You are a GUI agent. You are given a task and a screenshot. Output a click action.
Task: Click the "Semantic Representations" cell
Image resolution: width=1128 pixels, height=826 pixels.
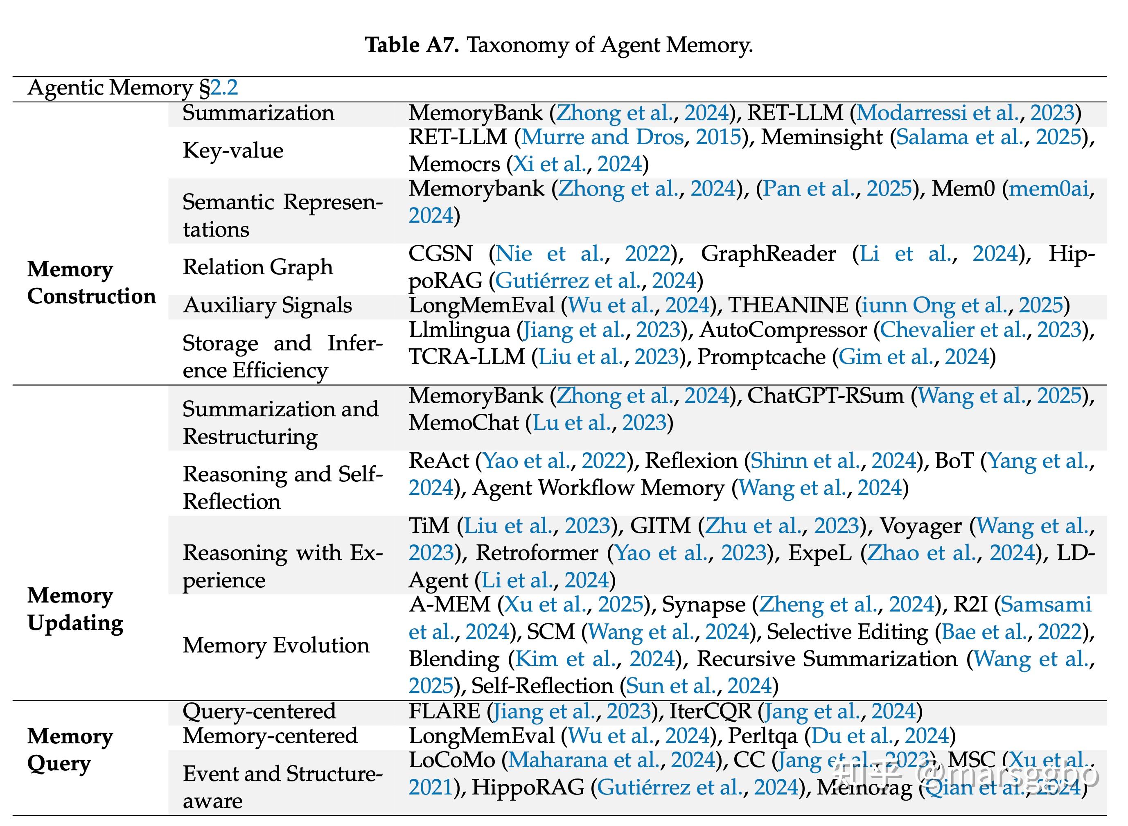(x=282, y=216)
